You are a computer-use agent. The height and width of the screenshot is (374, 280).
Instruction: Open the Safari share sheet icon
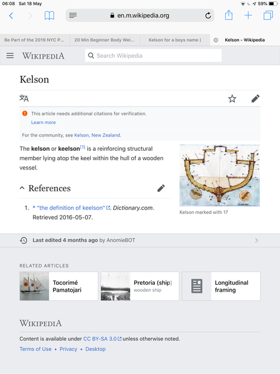click(228, 16)
